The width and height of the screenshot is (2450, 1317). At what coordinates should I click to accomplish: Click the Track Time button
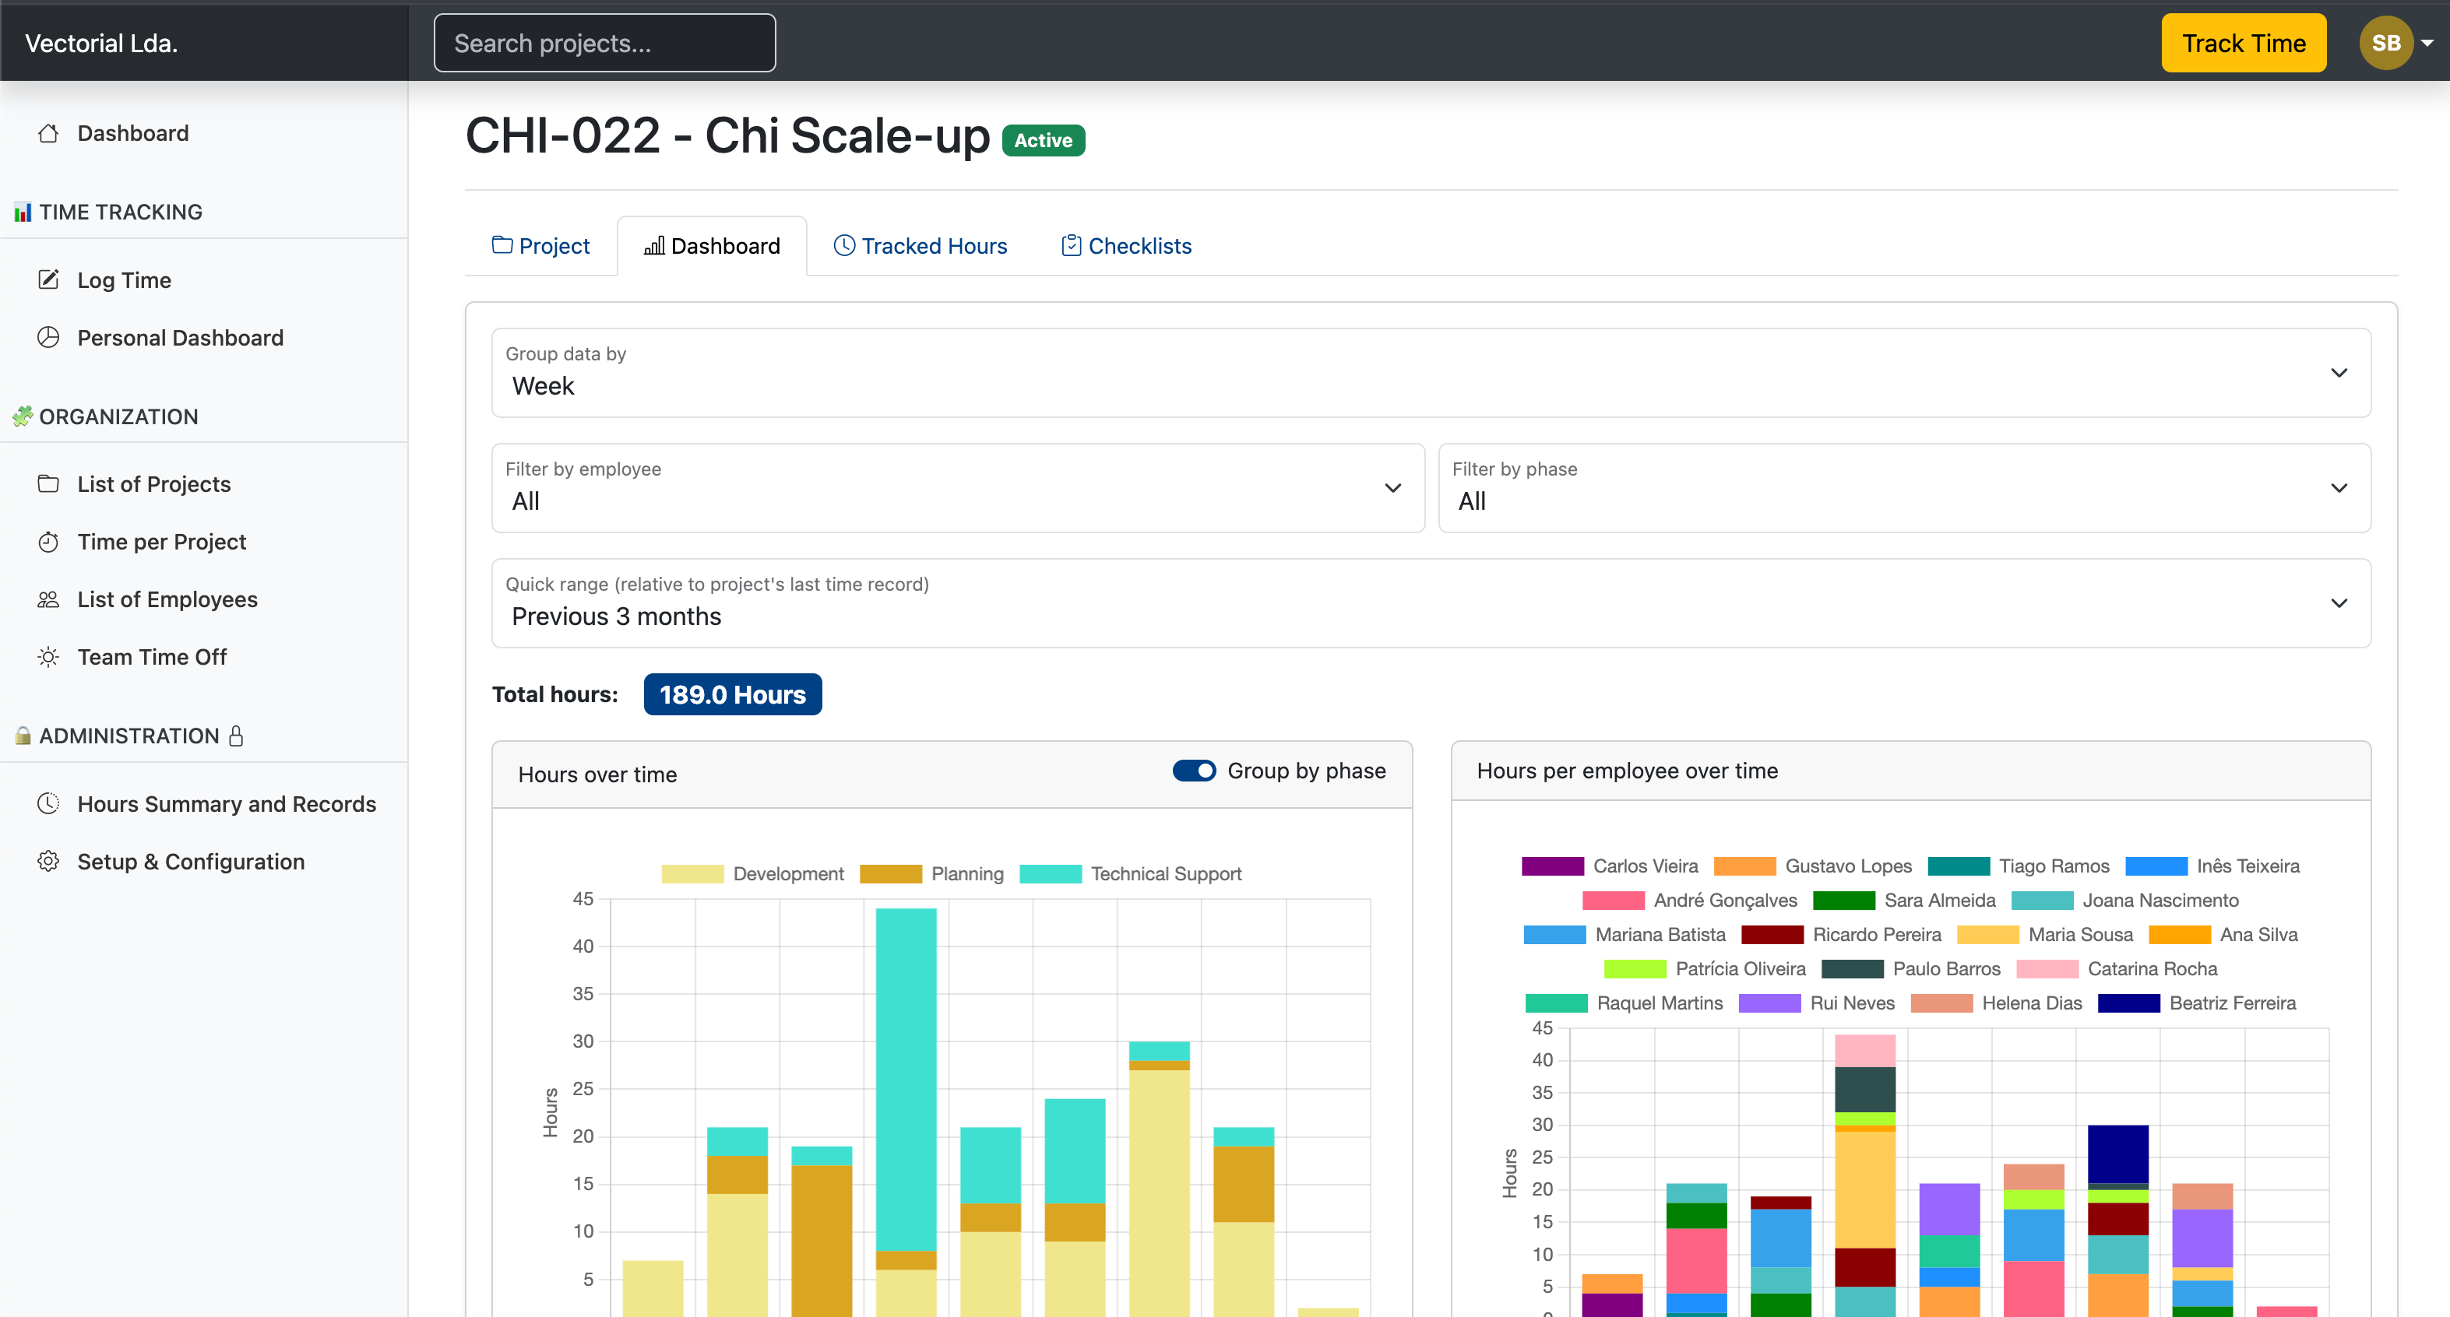2244,43
